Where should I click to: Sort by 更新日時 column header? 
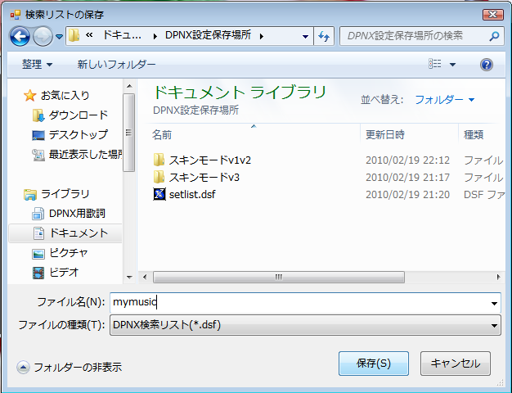click(x=384, y=135)
